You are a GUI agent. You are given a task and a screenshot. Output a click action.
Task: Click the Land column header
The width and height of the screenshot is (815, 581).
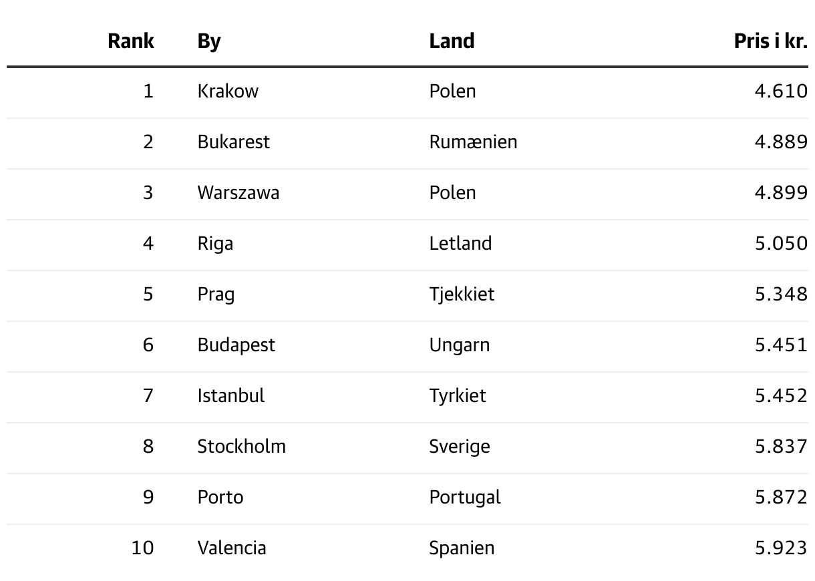pos(452,41)
